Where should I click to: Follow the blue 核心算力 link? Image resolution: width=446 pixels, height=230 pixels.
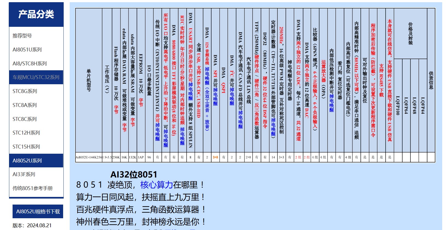[x=157, y=185]
